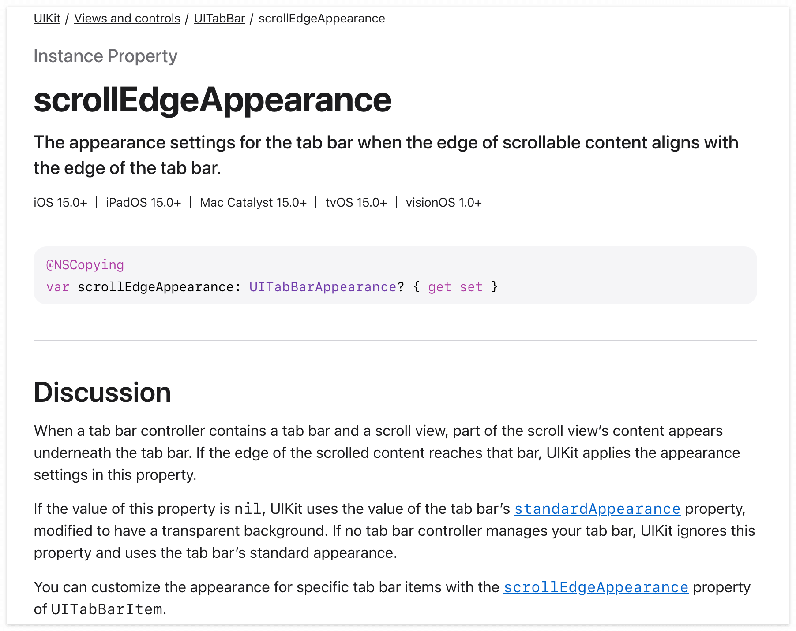Viewport: 796px width, 631px height.
Task: Open the UIKit breadcrumb link
Action: click(x=47, y=19)
